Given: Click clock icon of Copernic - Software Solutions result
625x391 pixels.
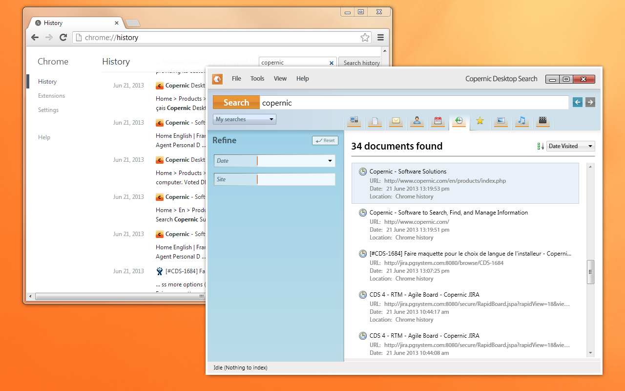Looking at the screenshot, I should tap(363, 172).
